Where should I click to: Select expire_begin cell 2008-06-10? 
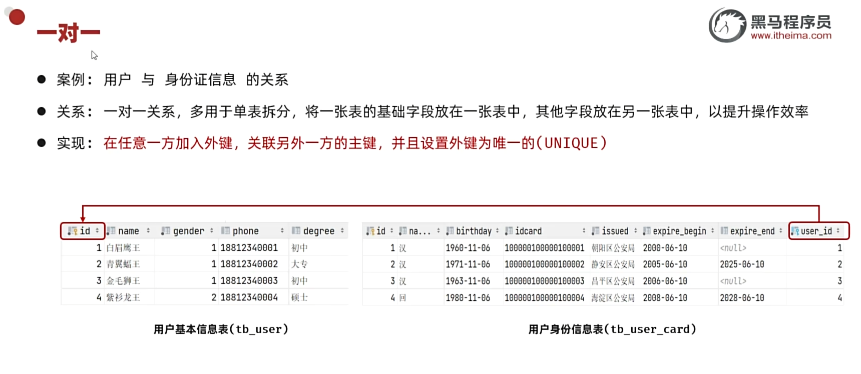pyautogui.click(x=665, y=298)
